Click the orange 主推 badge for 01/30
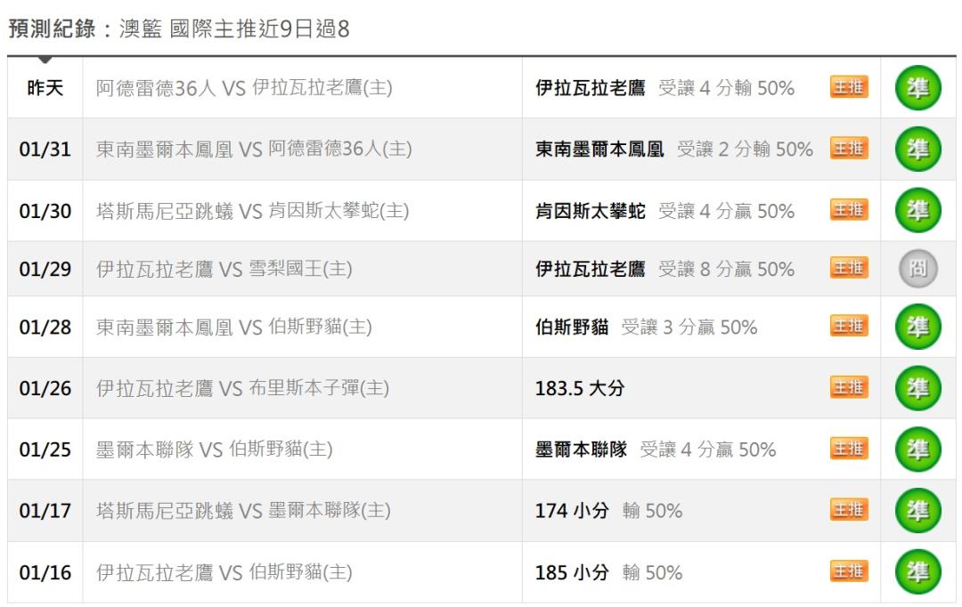962x607 pixels. click(849, 209)
